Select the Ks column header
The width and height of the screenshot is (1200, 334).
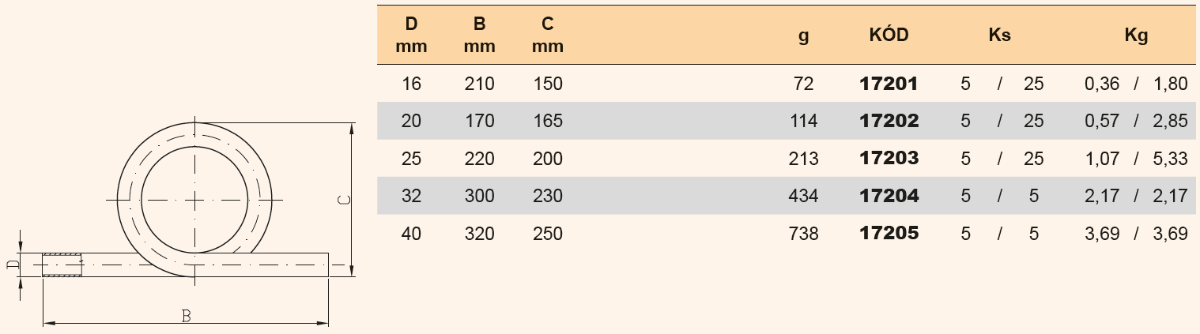pyautogui.click(x=999, y=36)
